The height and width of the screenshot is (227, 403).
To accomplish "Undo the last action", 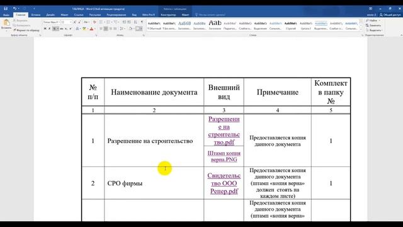I will tap(14, 8).
